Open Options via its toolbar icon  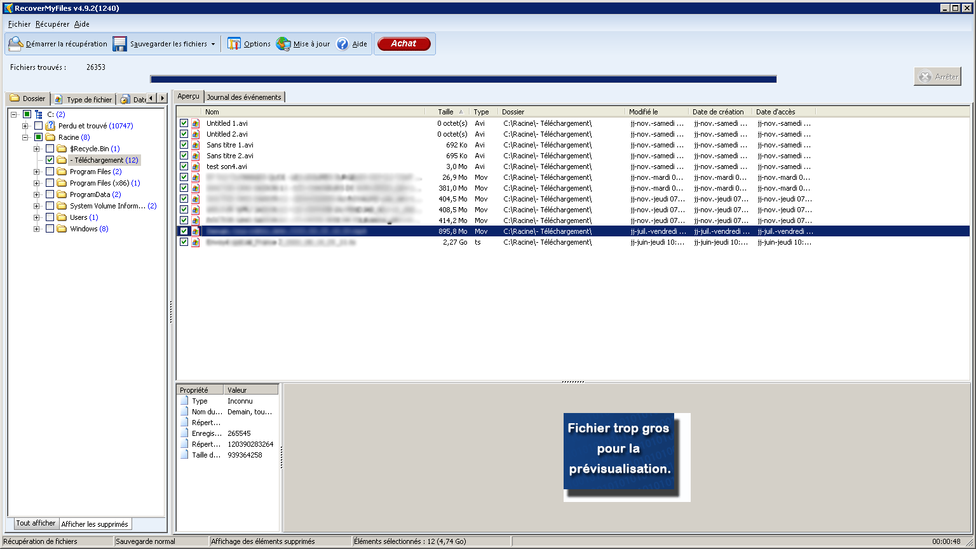click(234, 44)
